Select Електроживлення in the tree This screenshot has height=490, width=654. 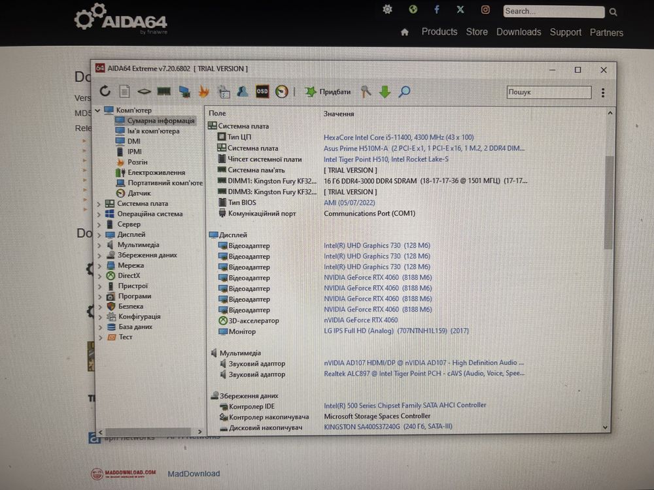(x=156, y=172)
